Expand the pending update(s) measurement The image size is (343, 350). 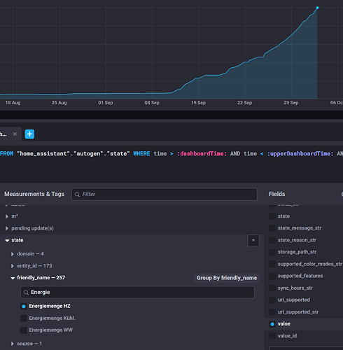[x=7, y=228]
